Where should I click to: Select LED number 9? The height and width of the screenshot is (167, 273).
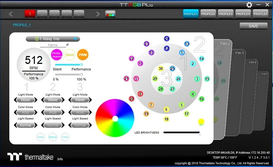136,79
